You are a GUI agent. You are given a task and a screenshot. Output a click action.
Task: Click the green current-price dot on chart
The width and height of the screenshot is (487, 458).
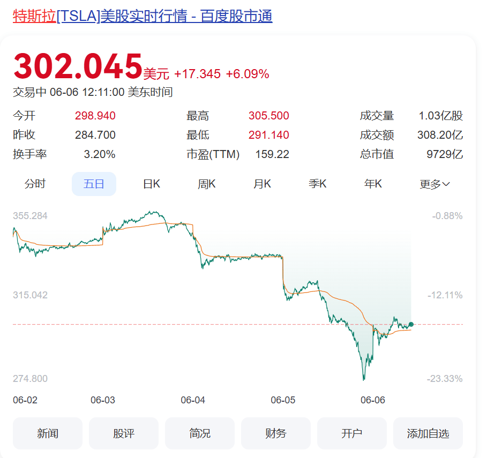411,324
